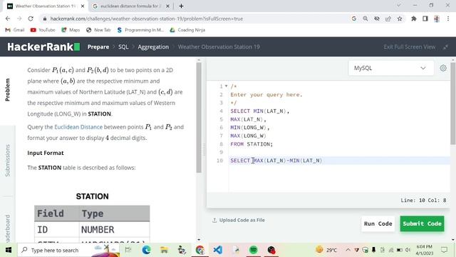Open the MySQL language dropdown
The width and height of the screenshot is (456, 257).
(391, 69)
